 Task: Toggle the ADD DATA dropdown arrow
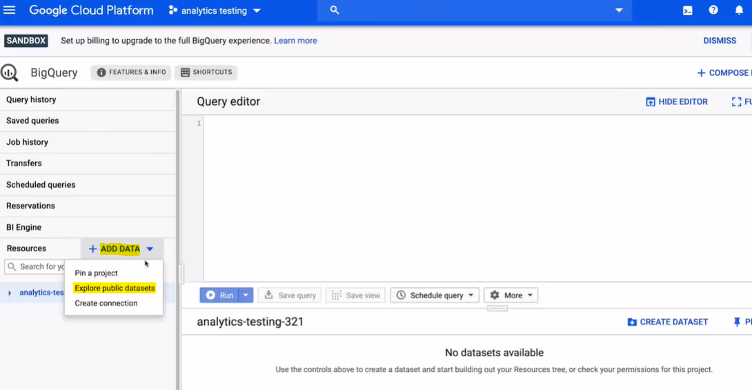tap(150, 249)
